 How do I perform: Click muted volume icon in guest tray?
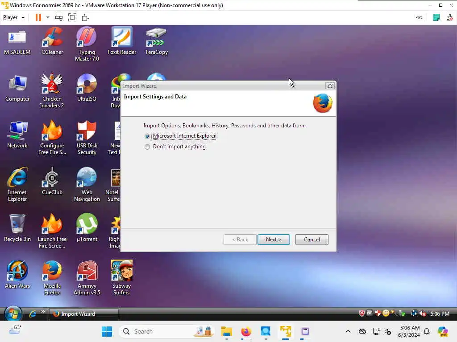(x=423, y=313)
